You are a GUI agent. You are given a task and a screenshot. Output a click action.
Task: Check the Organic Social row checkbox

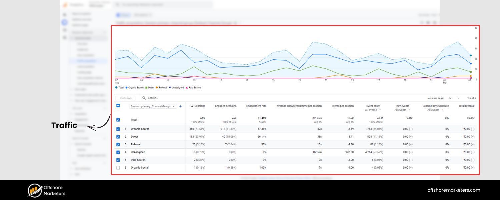[x=118, y=167]
